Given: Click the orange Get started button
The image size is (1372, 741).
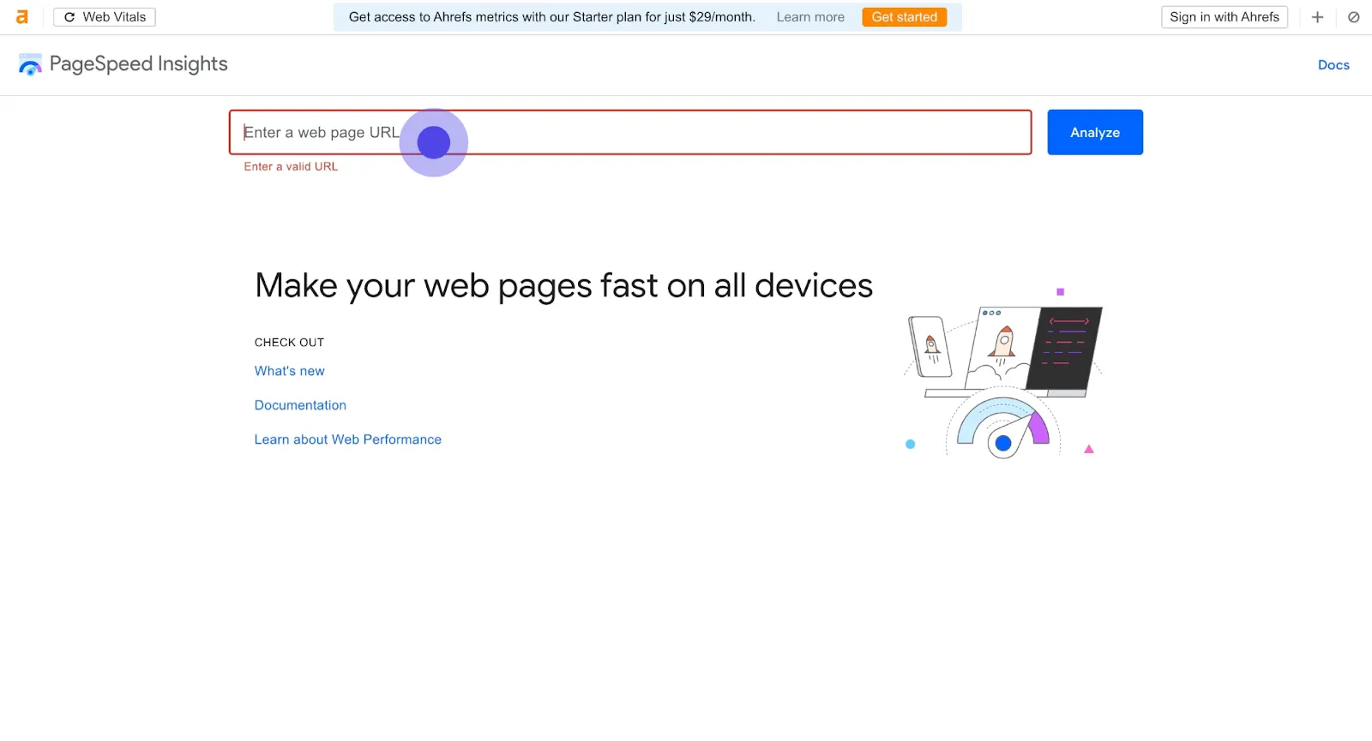Looking at the screenshot, I should (905, 17).
